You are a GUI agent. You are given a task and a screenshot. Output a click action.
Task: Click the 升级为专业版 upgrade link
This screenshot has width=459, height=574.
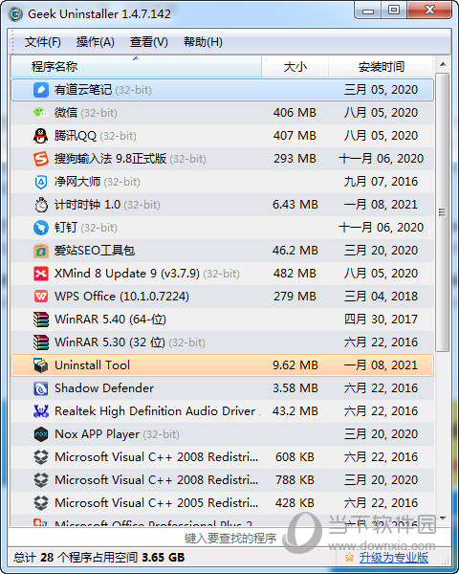coord(393,558)
